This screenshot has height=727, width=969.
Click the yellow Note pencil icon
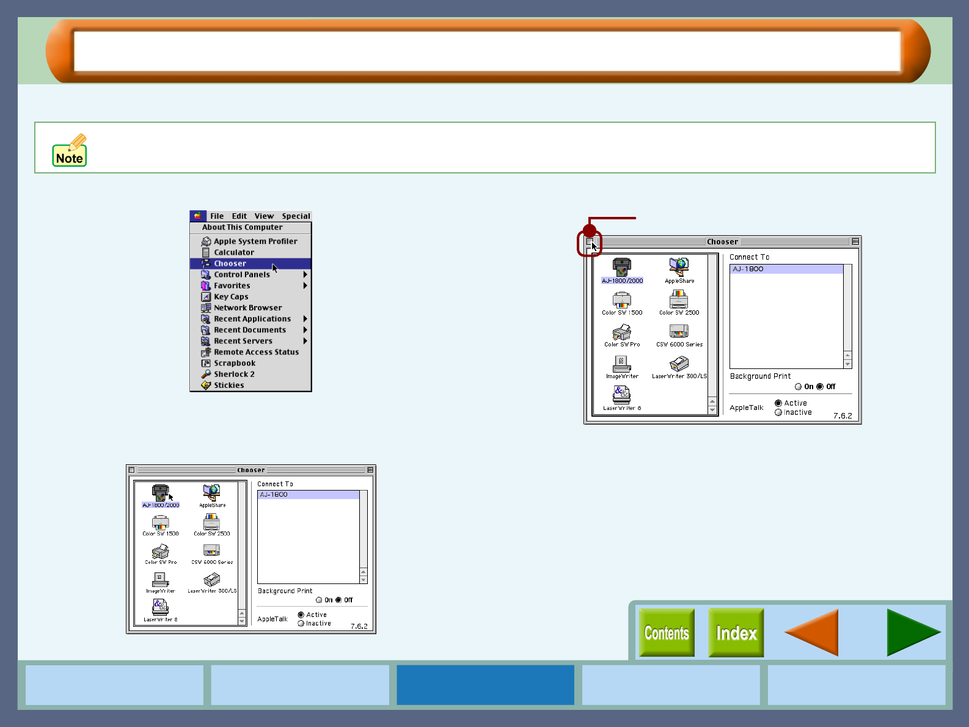click(70, 150)
